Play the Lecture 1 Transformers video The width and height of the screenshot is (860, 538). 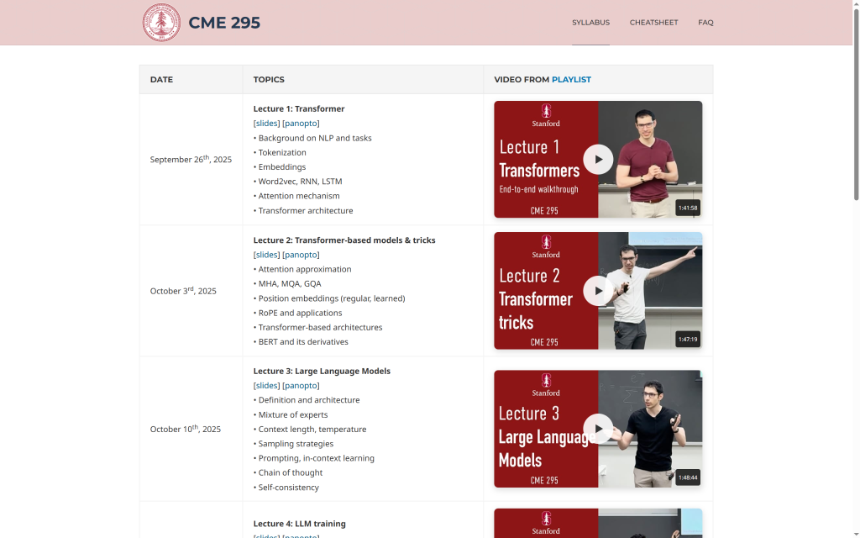[x=598, y=160]
